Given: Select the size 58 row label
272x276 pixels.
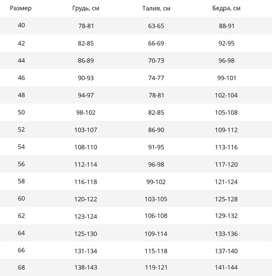Looking at the screenshot, I should 21,181.
